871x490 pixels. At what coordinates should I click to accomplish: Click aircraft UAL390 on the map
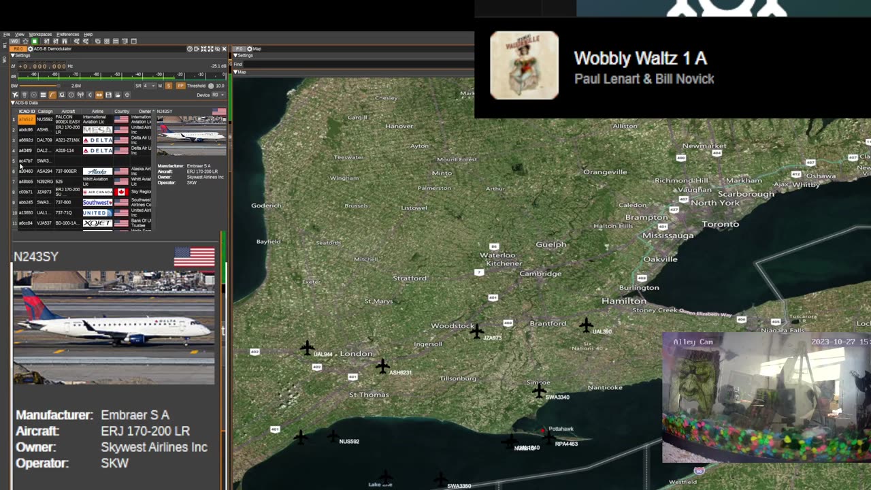586,325
